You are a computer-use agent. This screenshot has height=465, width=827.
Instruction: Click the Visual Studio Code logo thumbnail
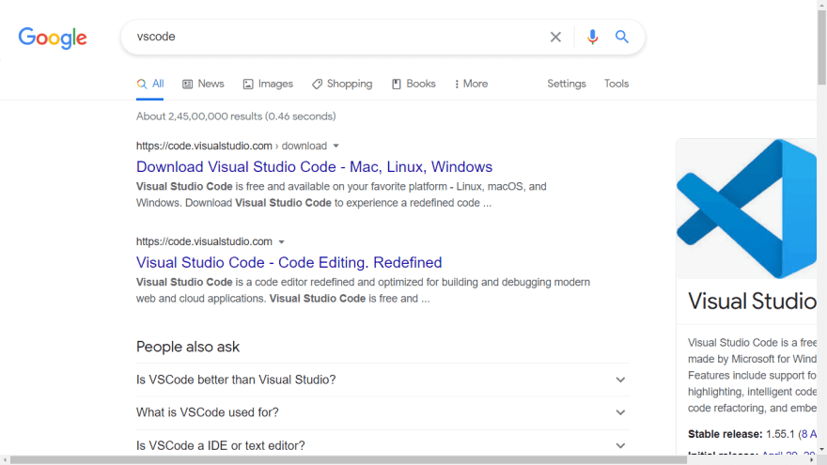pyautogui.click(x=746, y=209)
